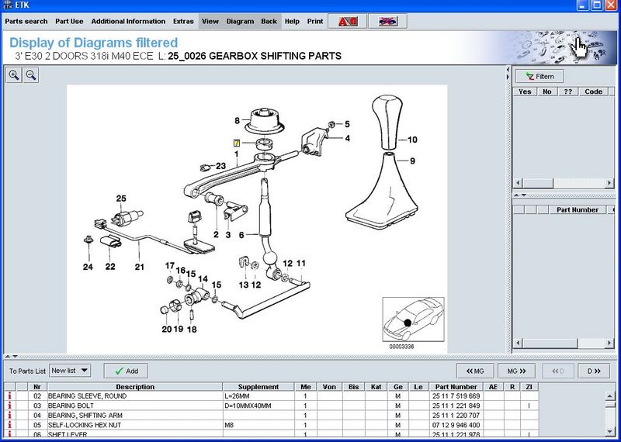Click the car toolbar icon button
The width and height of the screenshot is (621, 442).
point(387,22)
